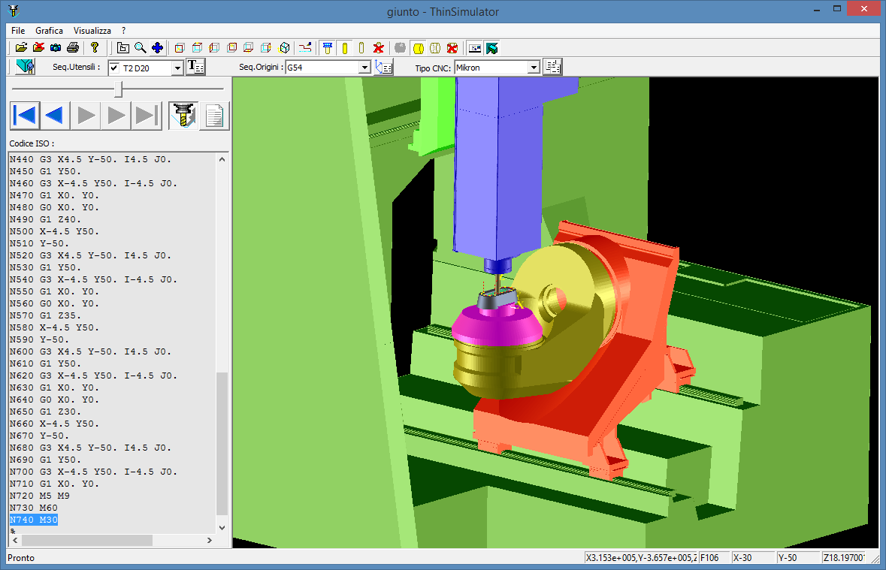886x570 pixels.
Task: Toggle the toolpath display icon
Action: tap(305, 48)
